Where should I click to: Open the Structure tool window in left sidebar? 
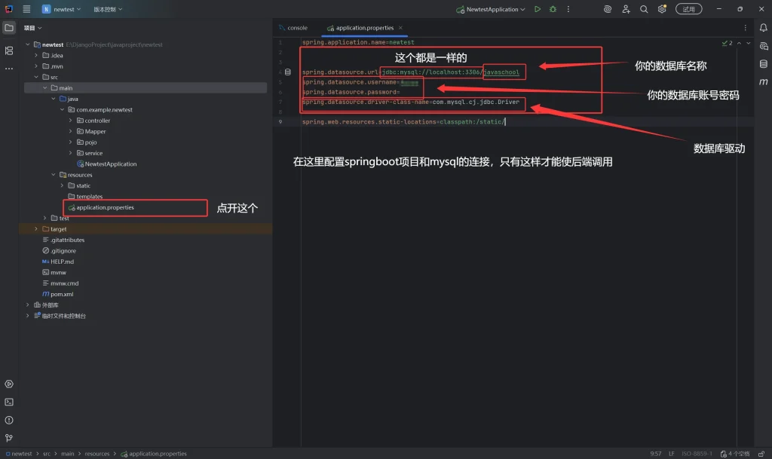point(9,50)
